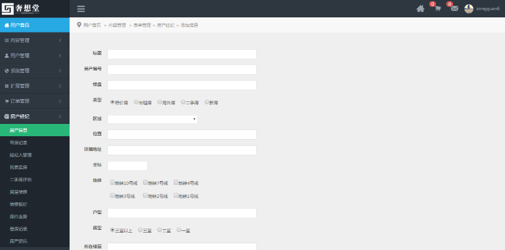
Task: Check the 地铁1号线 checkbox
Action: pos(176,195)
